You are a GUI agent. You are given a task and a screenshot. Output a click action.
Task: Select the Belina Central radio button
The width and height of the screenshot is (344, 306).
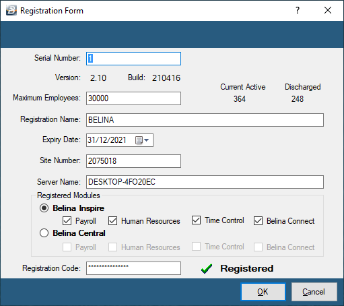44,233
